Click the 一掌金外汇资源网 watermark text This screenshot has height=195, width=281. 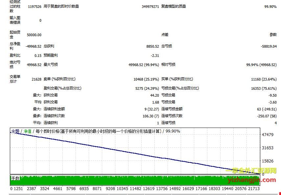pos(251,171)
